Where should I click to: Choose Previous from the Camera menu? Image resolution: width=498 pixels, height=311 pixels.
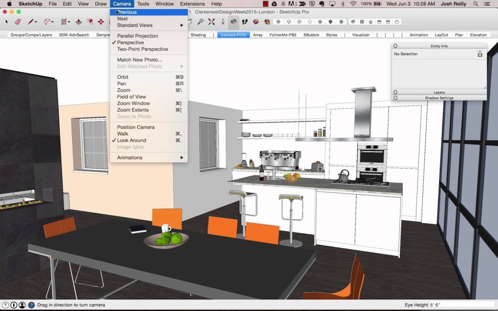(149, 12)
